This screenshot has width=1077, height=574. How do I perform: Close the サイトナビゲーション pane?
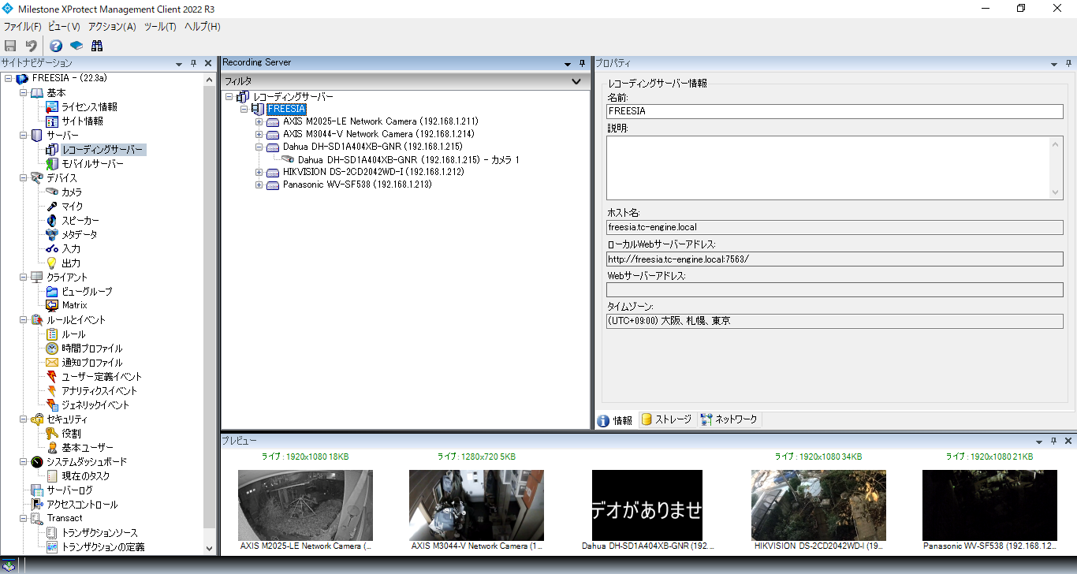tap(208, 63)
